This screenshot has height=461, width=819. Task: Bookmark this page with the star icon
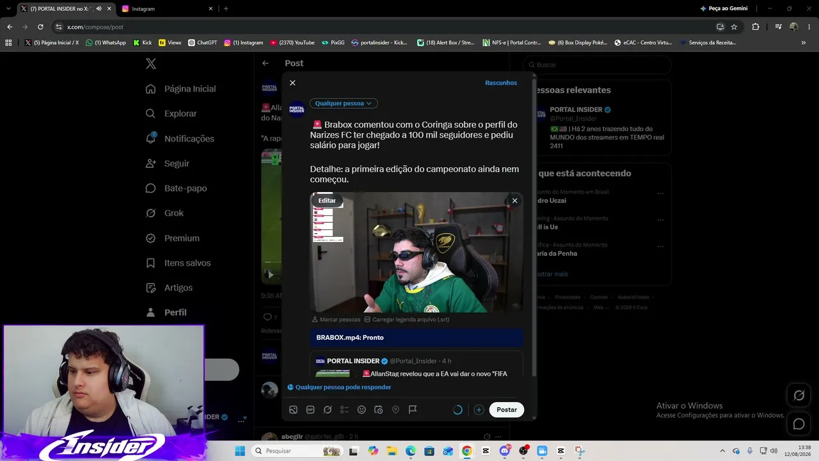[x=734, y=27]
